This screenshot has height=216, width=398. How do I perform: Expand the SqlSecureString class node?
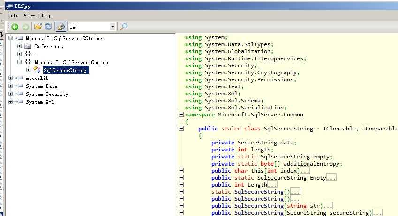click(28, 70)
